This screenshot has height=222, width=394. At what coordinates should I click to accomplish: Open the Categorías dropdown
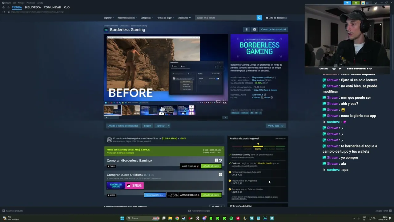click(147, 18)
